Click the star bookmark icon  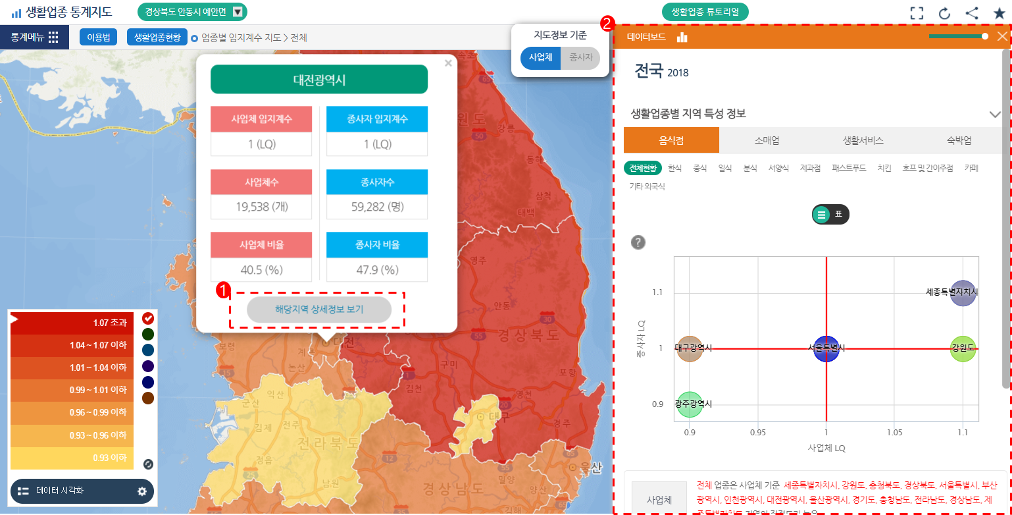pos(999,13)
